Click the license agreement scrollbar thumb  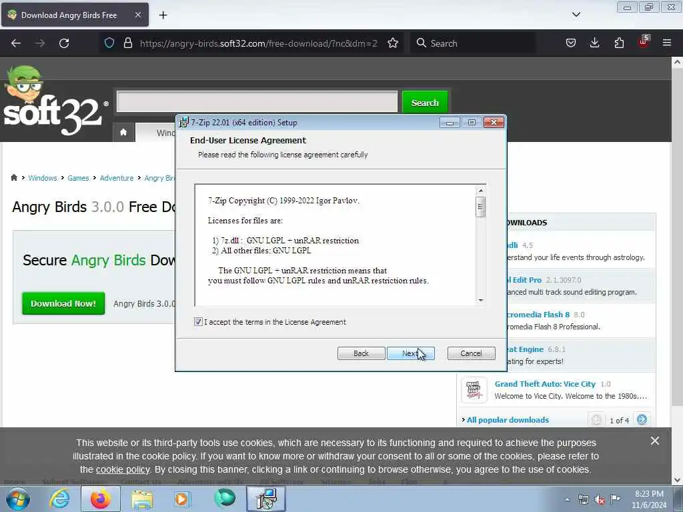click(480, 207)
